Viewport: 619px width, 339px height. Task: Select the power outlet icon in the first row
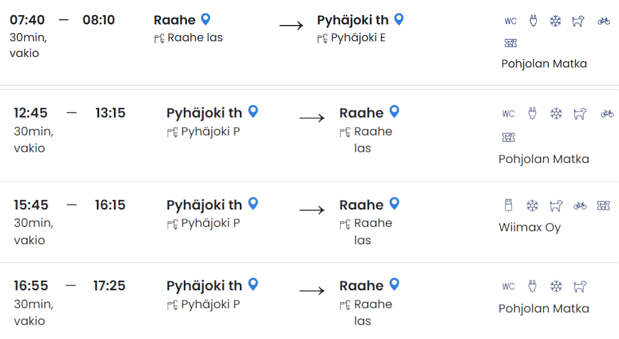tap(533, 20)
